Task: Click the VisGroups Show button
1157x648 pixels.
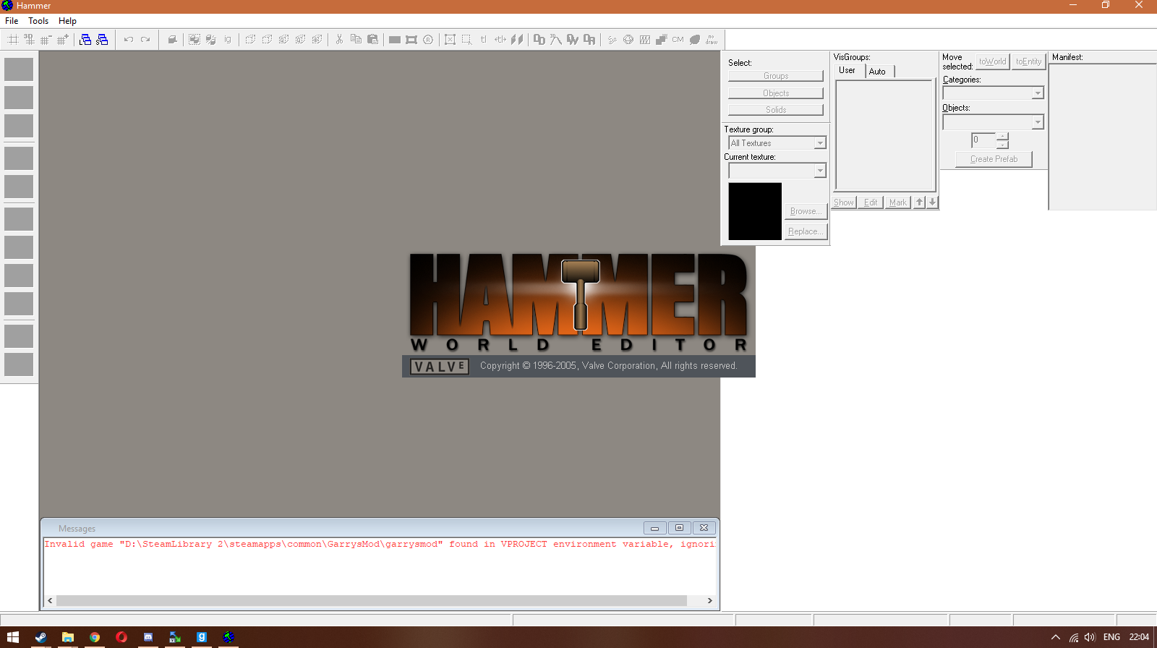Action: (x=844, y=202)
